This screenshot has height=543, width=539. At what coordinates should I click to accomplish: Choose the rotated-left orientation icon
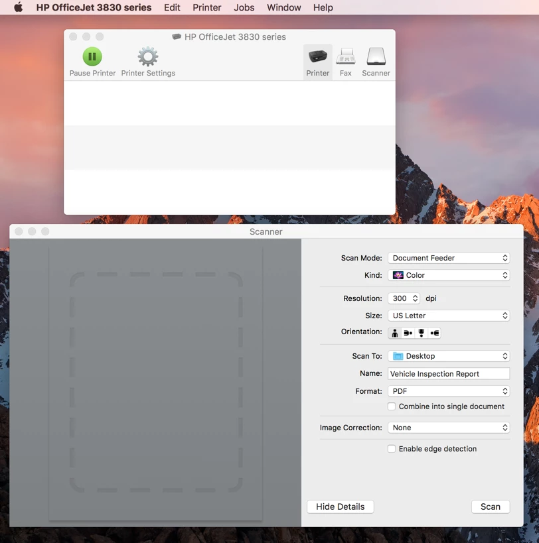[408, 333]
